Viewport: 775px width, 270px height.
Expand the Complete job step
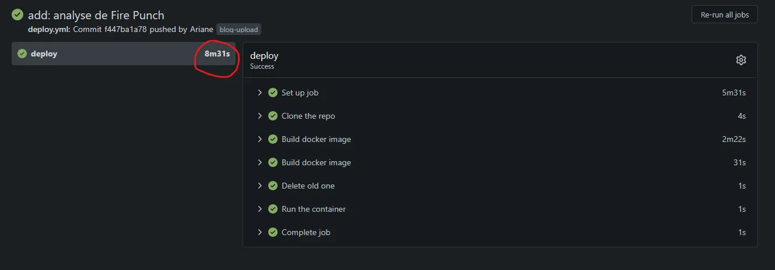click(259, 232)
